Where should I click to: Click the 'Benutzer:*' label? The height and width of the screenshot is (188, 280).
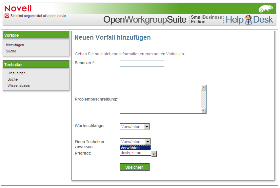click(x=84, y=63)
